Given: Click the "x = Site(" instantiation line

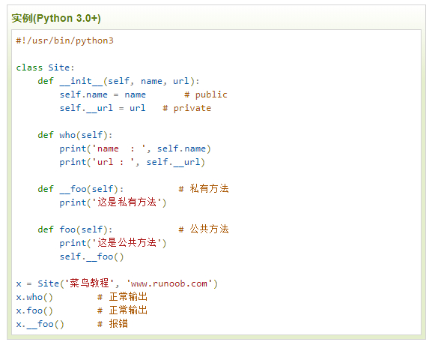Looking at the screenshot, I should 117,283.
